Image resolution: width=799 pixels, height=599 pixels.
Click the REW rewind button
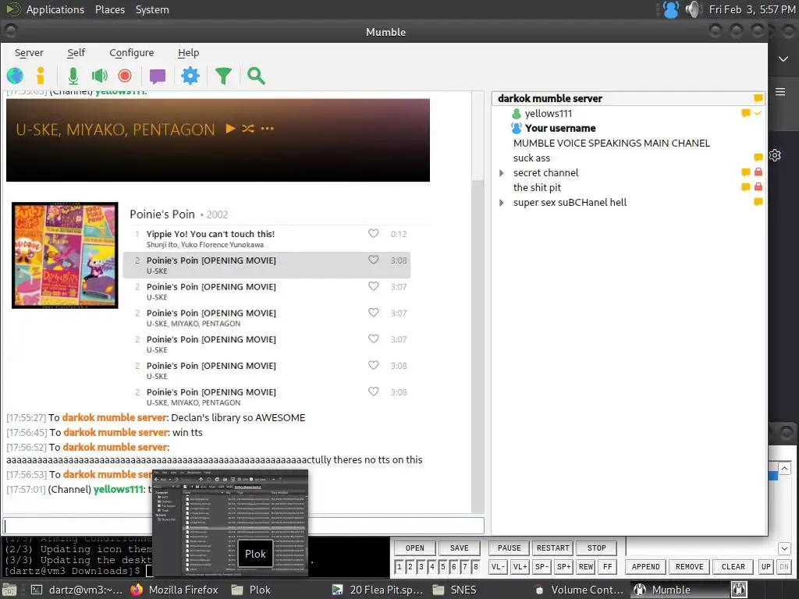[x=585, y=566]
